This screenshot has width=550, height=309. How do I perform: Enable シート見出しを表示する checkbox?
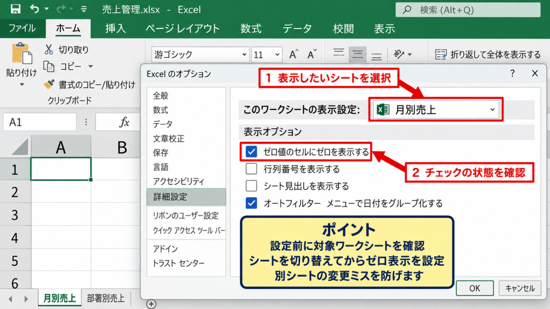251,186
